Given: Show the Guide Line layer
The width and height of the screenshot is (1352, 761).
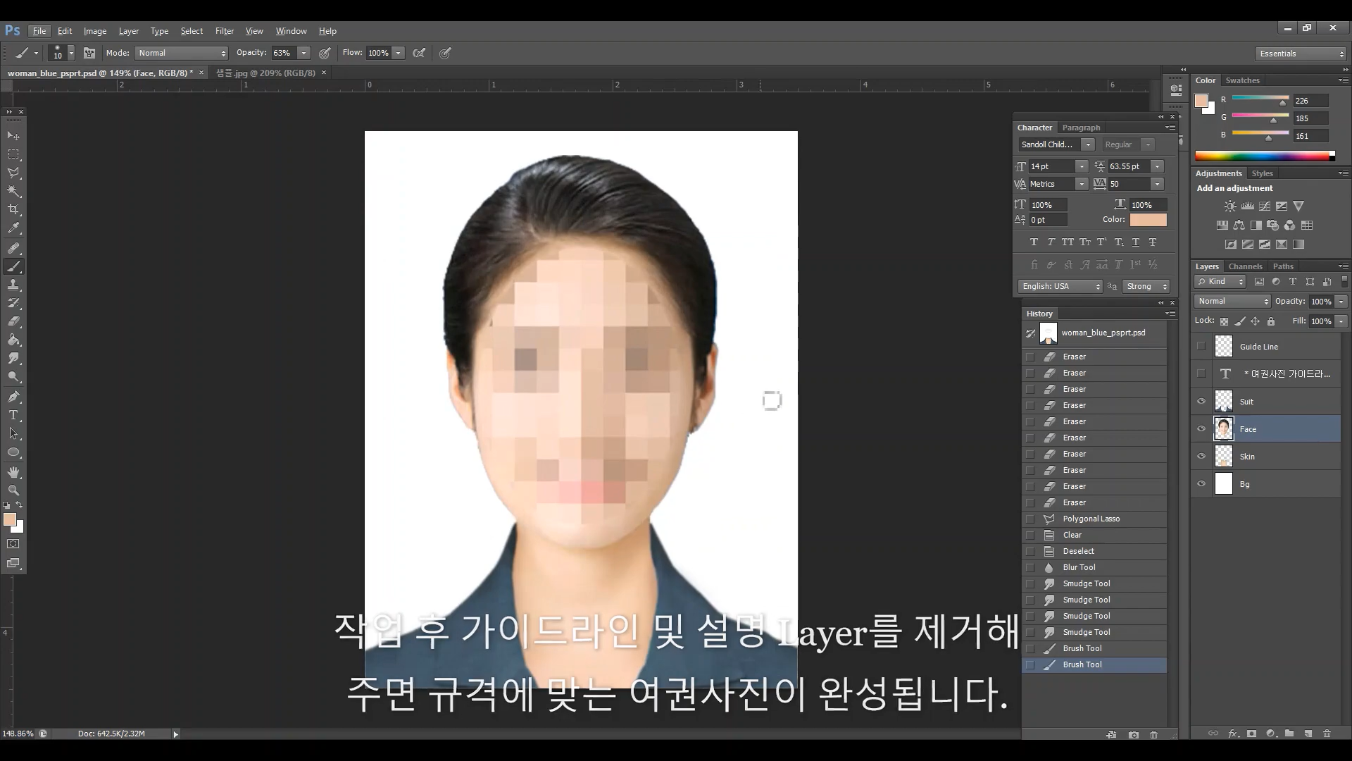Looking at the screenshot, I should point(1201,346).
